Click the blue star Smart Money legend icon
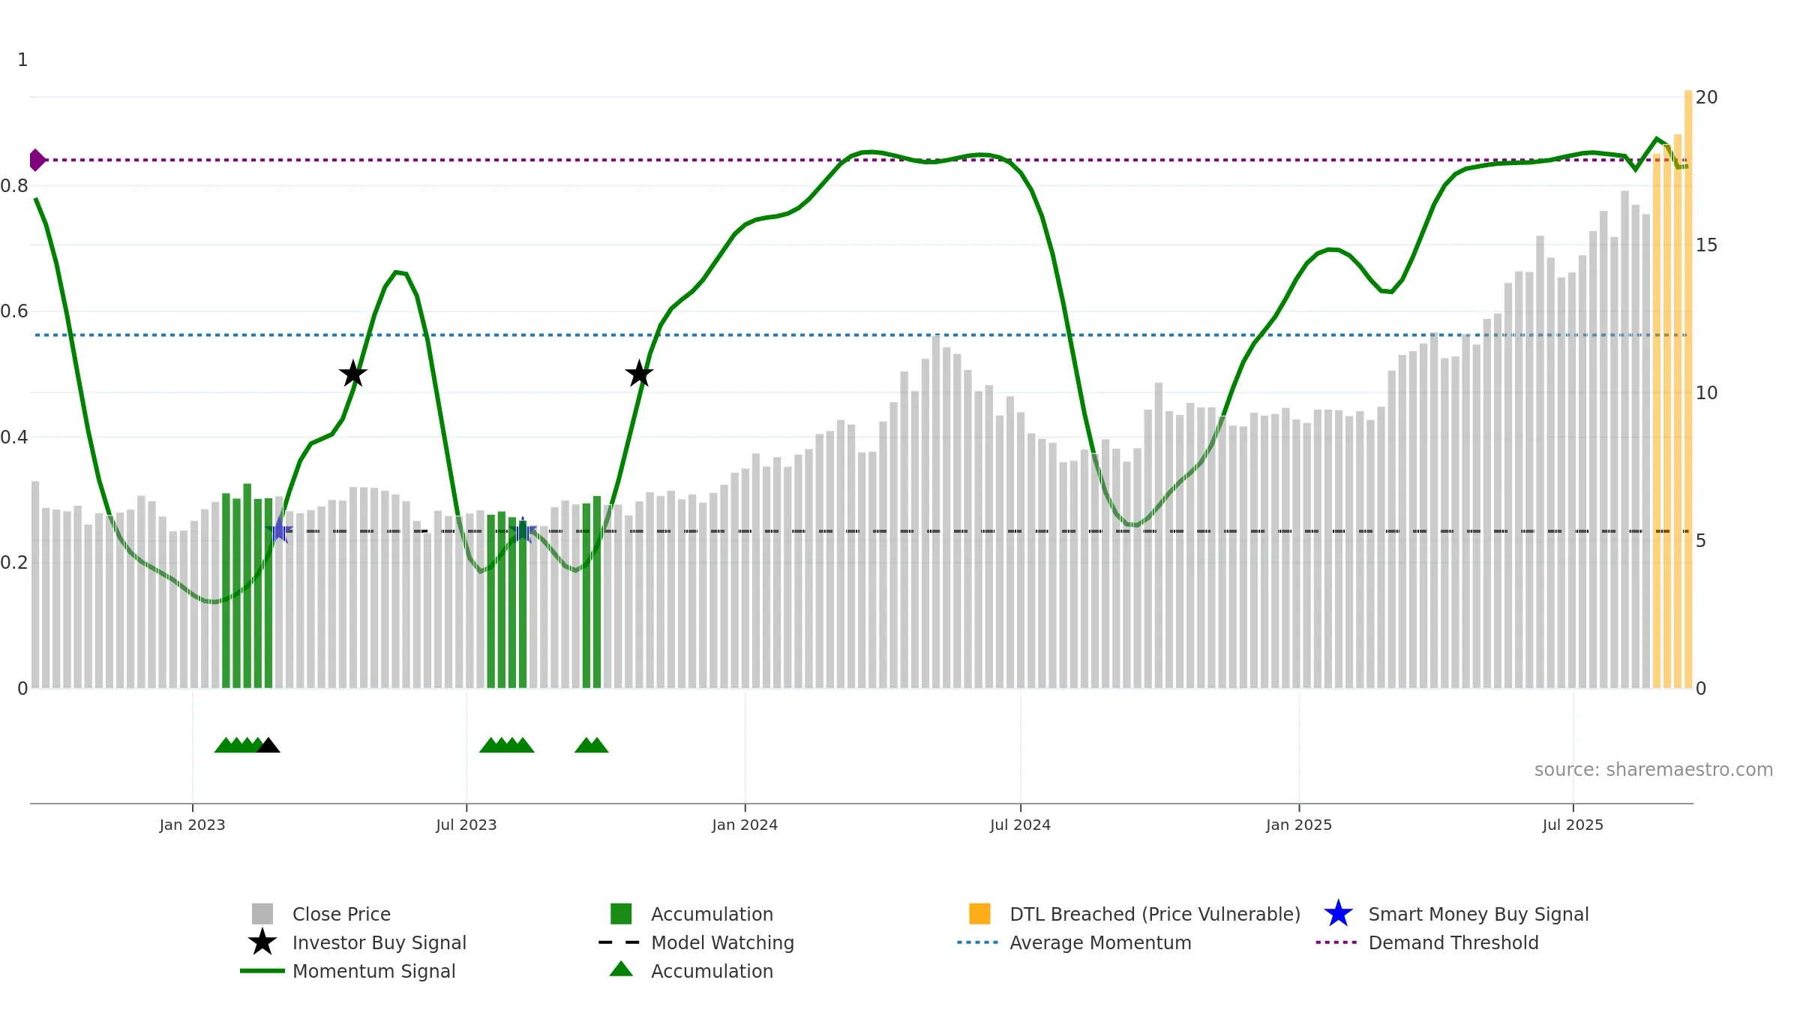 coord(1338,914)
